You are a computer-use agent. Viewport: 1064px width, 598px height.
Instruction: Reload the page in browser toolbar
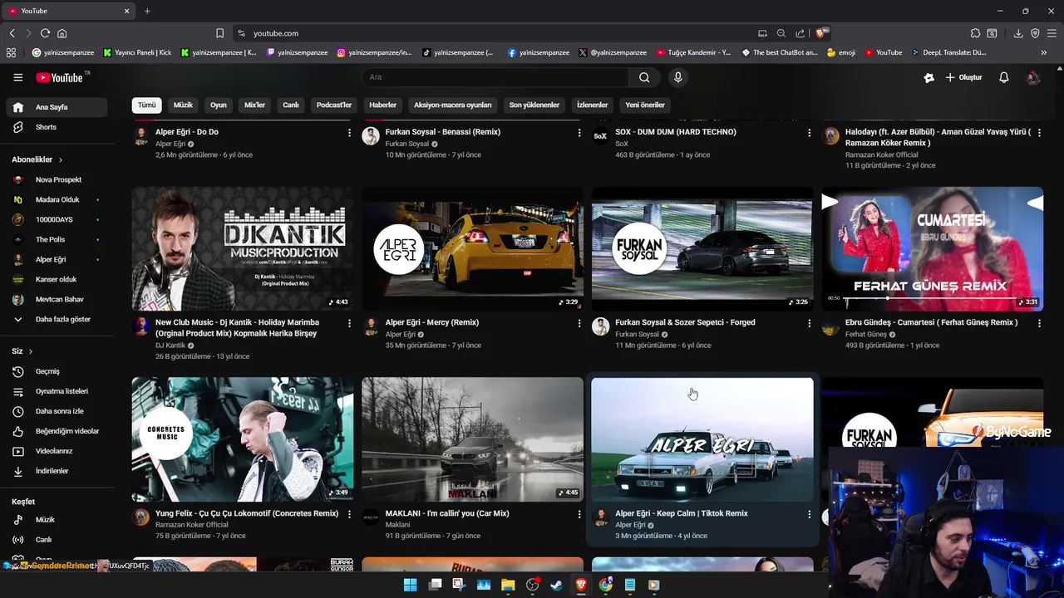pyautogui.click(x=45, y=33)
